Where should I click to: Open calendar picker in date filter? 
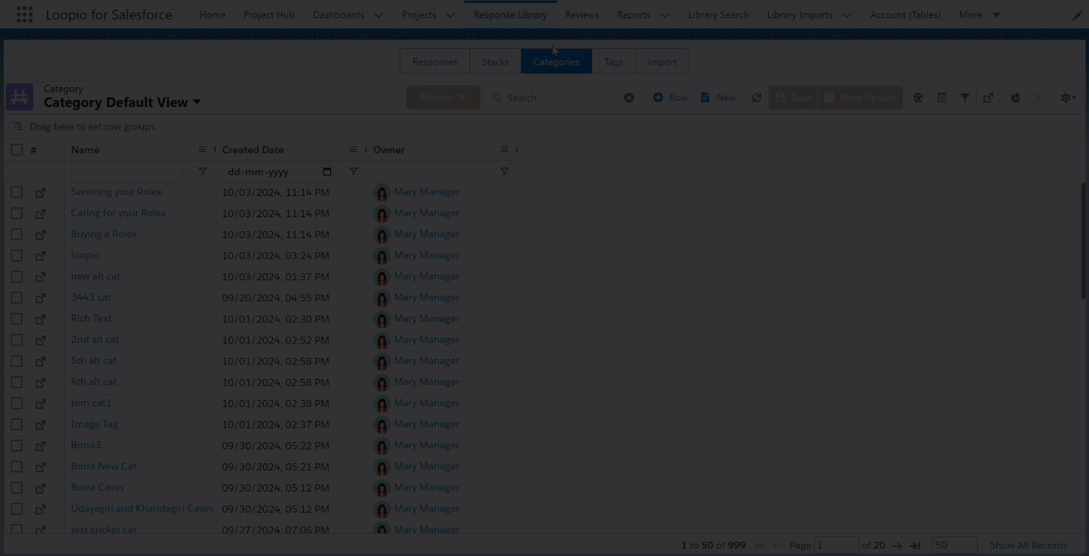(x=327, y=171)
